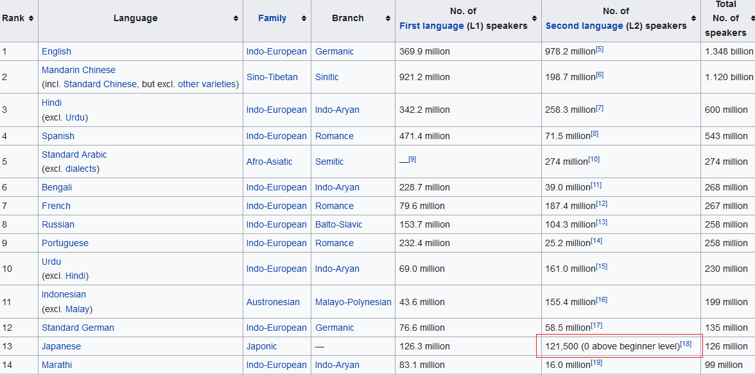Open the Family link in the table header
This screenshot has width=755, height=375.
click(272, 18)
